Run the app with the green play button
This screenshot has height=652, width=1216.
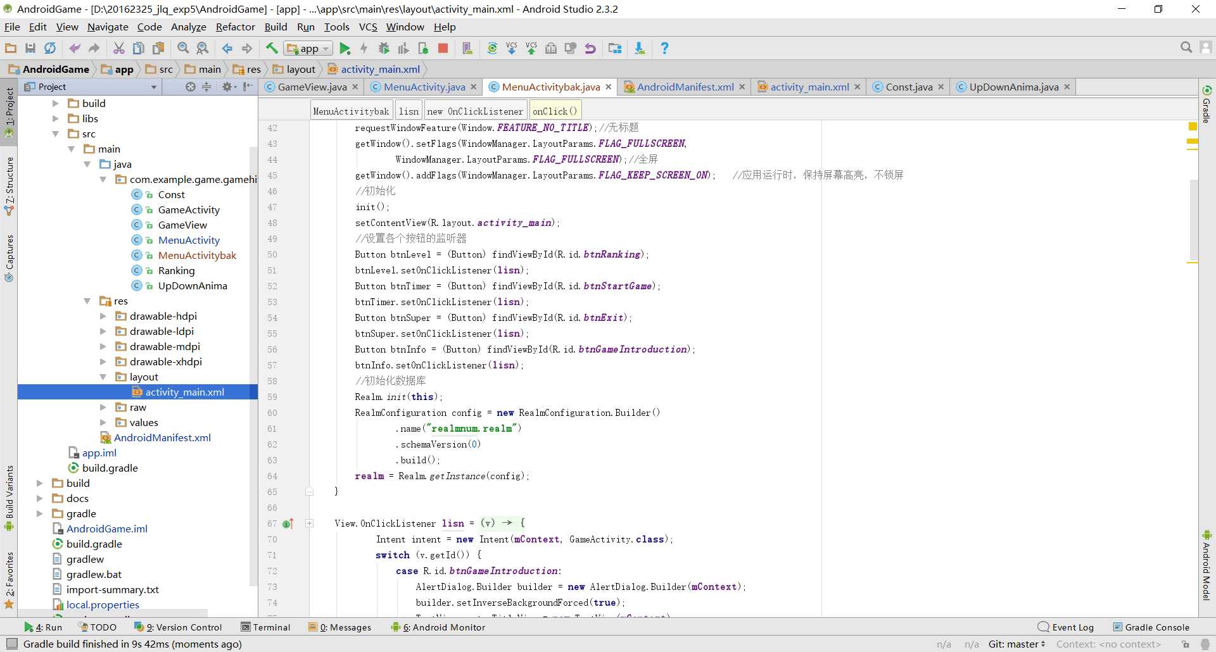pyautogui.click(x=345, y=48)
